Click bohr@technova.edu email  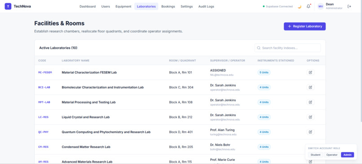[x=223, y=149]
